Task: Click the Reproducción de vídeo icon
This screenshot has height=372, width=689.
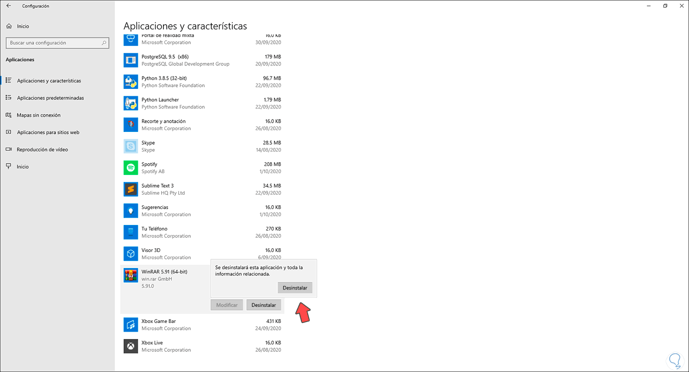Action: (x=8, y=149)
